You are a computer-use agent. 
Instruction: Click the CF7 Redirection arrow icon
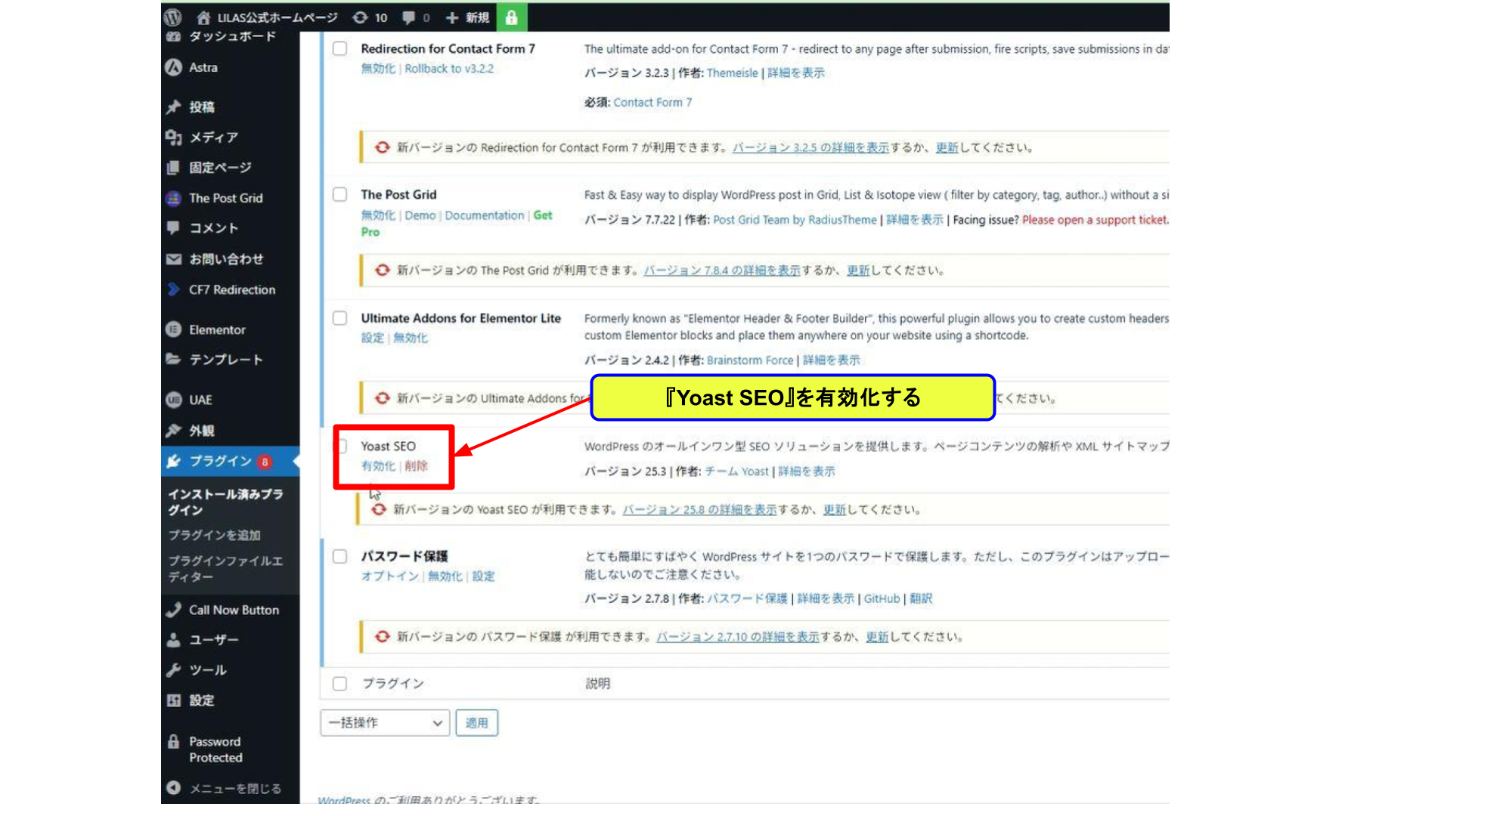click(174, 289)
